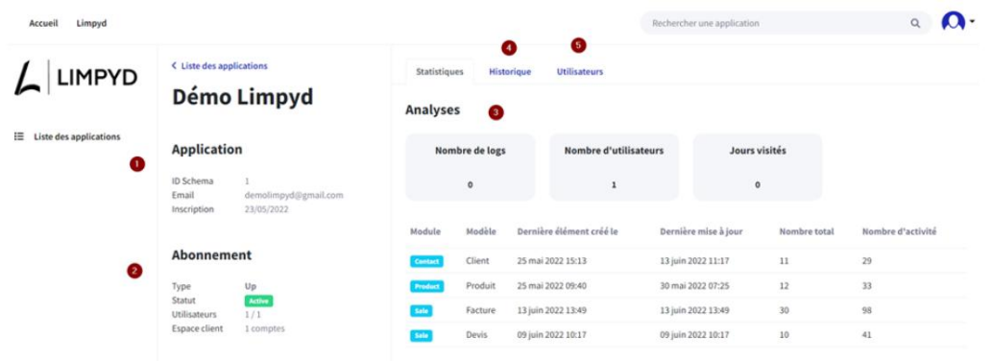Click total count 12 in Produit row
The width and height of the screenshot is (992, 361).
pos(785,286)
